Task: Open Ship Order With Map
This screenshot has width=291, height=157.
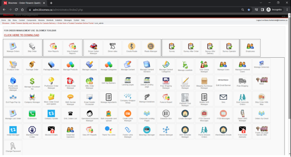Action: coord(262,99)
